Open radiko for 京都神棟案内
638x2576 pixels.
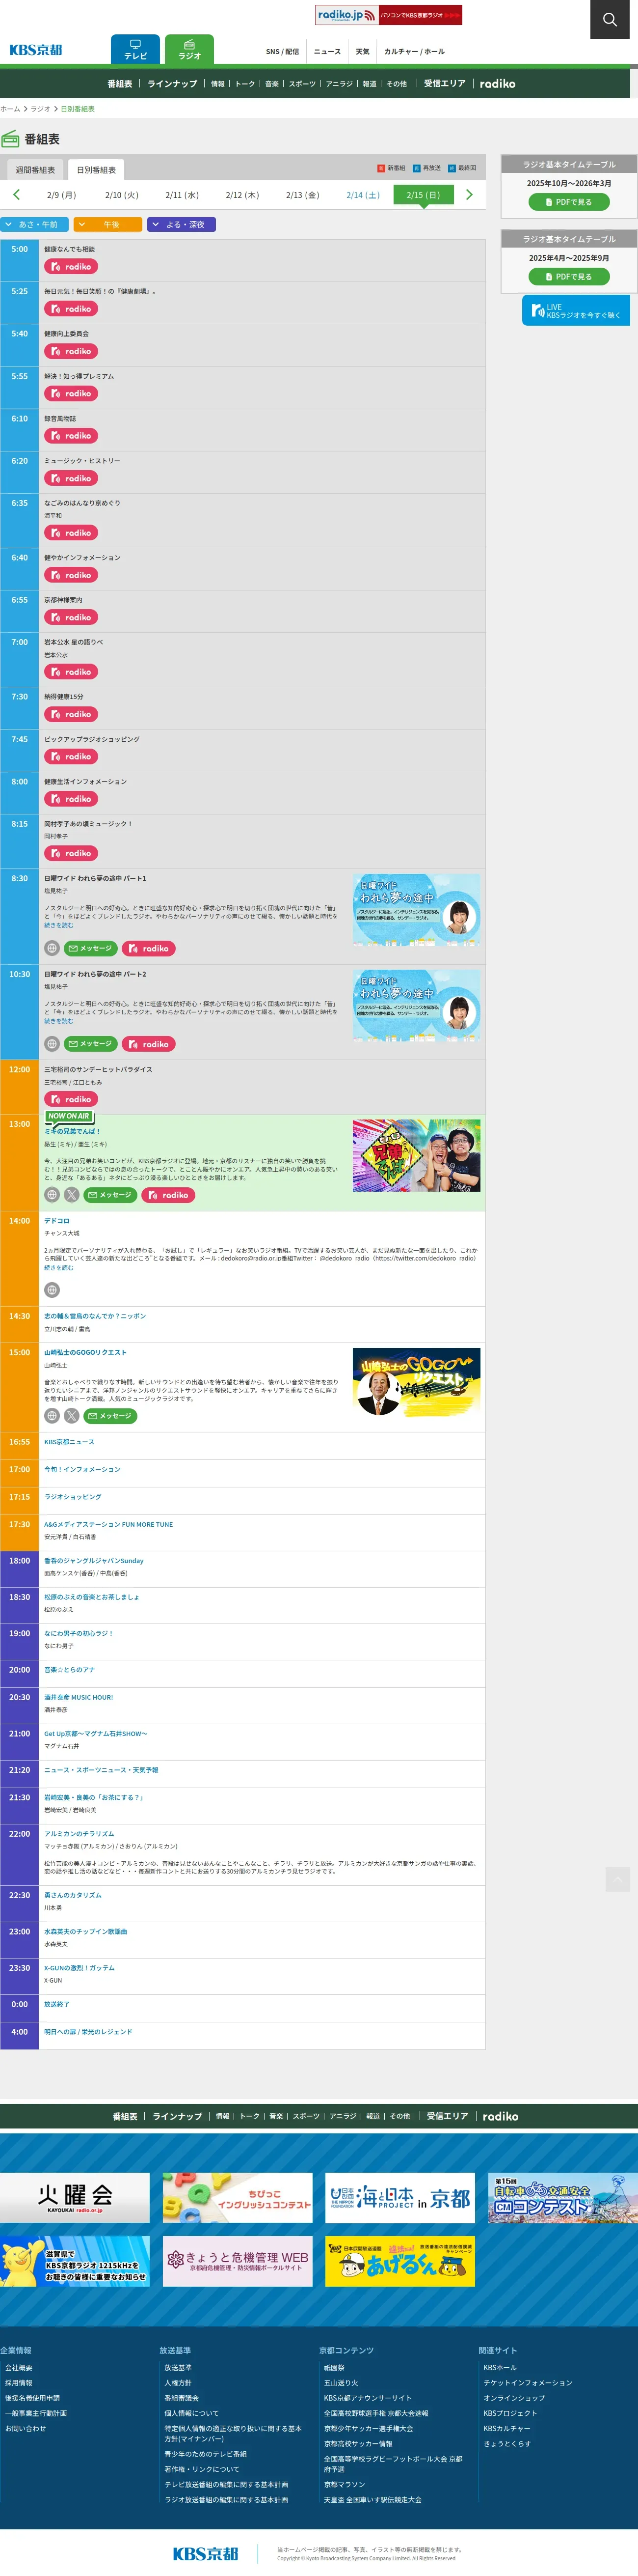coord(71,617)
